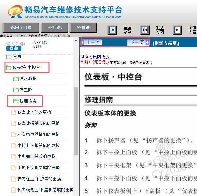
Task: Open 仪表板侧上/下盖板总成的更换 page
Action: [x=45, y=190]
